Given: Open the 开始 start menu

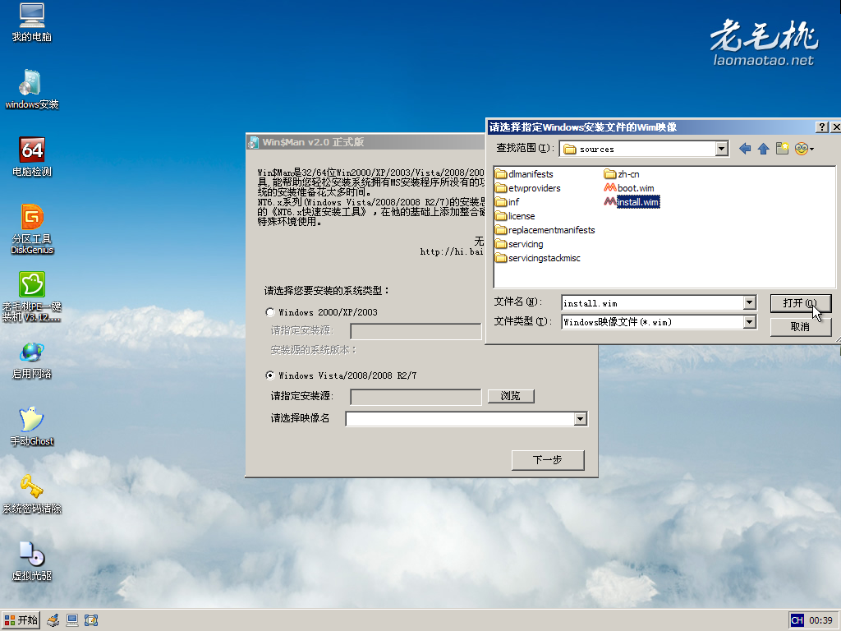Looking at the screenshot, I should pos(21,620).
